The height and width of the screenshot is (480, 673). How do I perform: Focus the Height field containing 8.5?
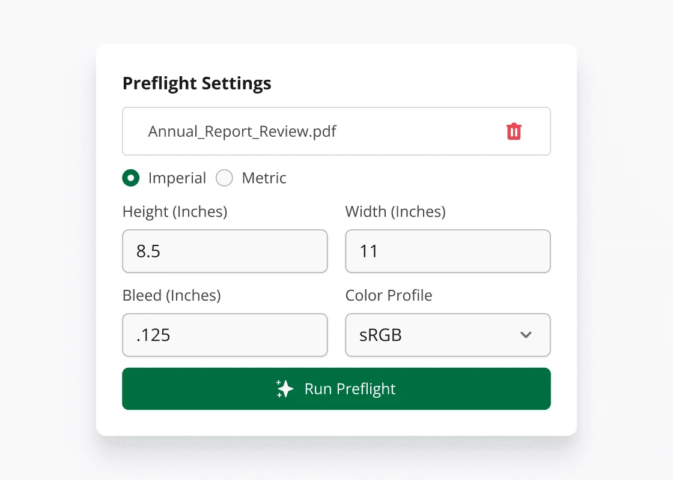click(x=225, y=251)
